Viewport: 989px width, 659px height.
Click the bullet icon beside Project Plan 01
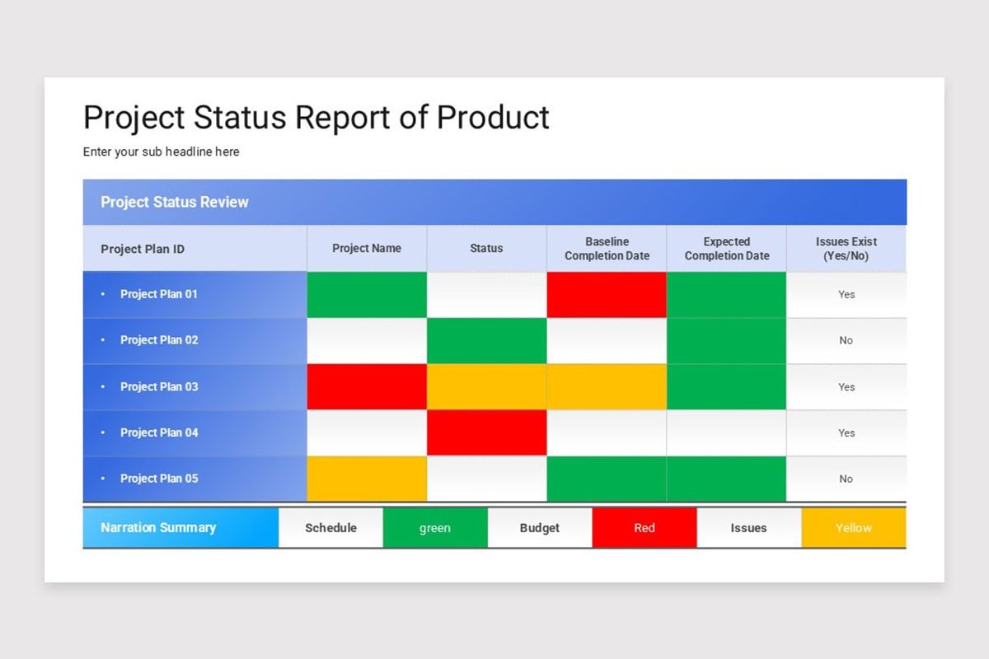102,294
